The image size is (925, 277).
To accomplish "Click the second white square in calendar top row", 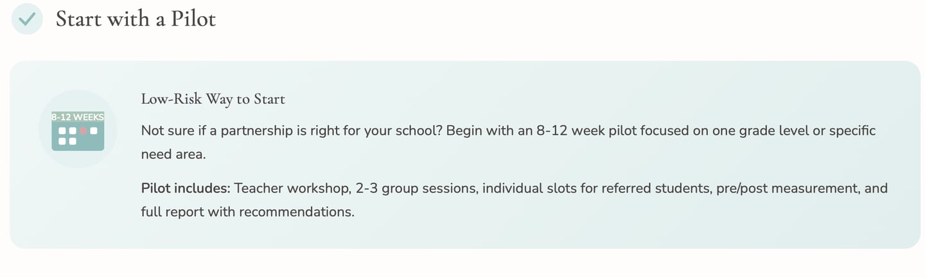I will (x=73, y=131).
